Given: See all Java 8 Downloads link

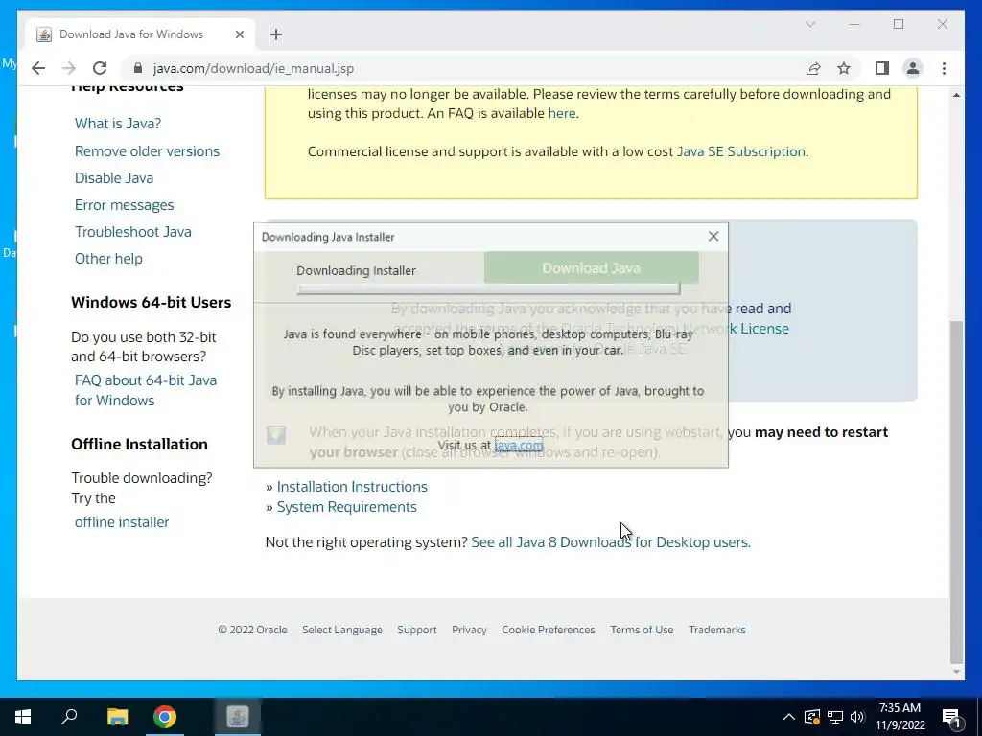Looking at the screenshot, I should (x=609, y=542).
